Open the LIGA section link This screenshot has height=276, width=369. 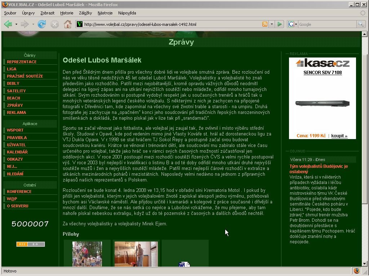tap(12, 69)
